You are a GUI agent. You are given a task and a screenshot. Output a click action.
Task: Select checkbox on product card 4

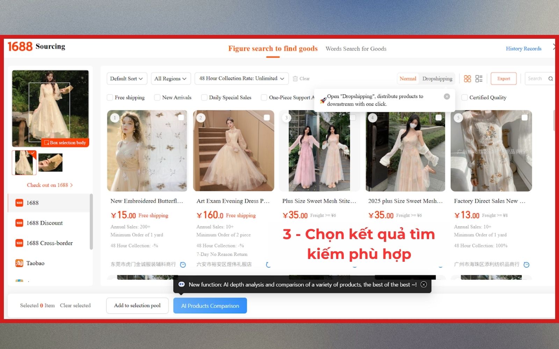click(438, 118)
